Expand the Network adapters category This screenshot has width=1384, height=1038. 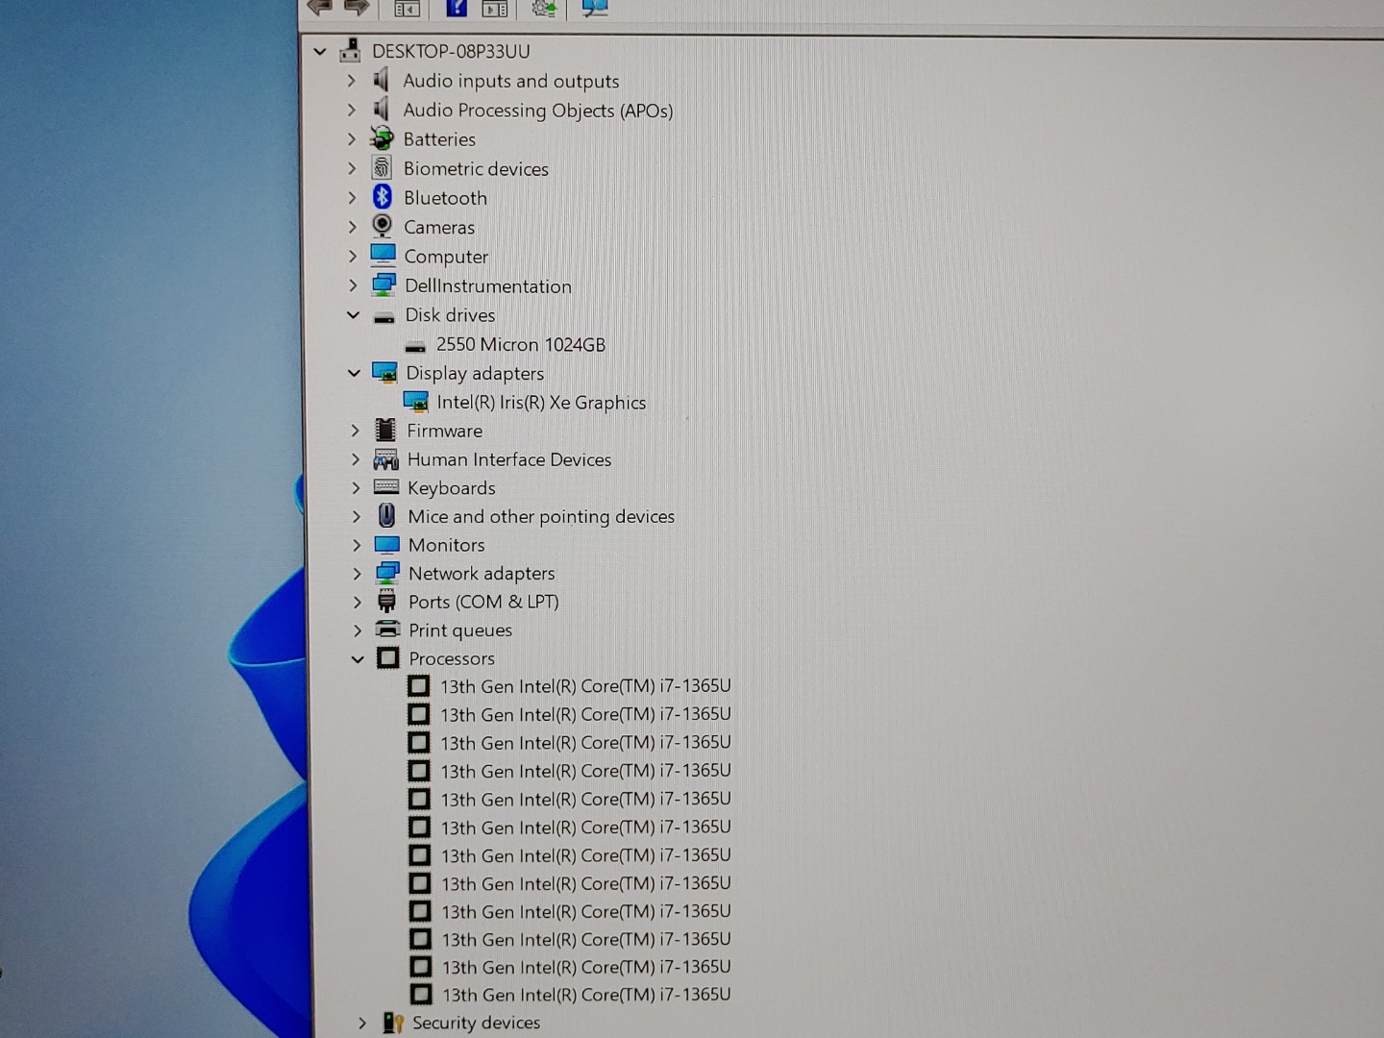point(357,574)
